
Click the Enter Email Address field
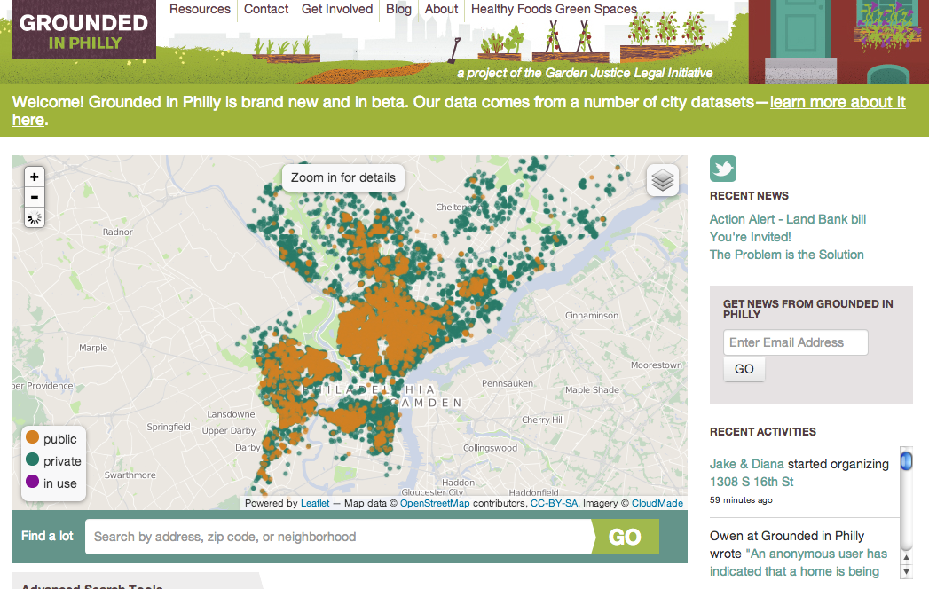pos(796,342)
